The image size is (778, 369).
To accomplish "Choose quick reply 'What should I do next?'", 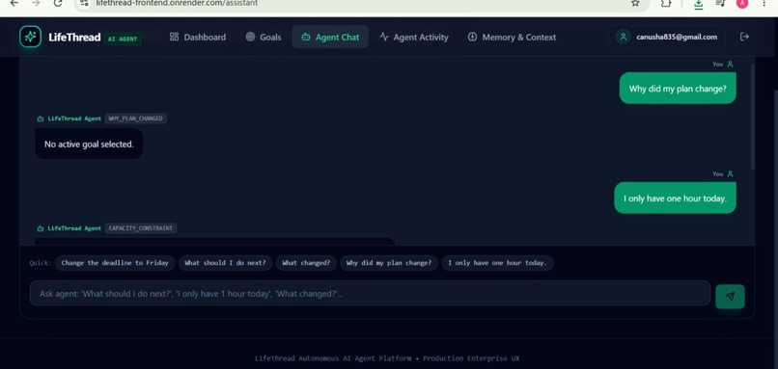I will 225,263.
